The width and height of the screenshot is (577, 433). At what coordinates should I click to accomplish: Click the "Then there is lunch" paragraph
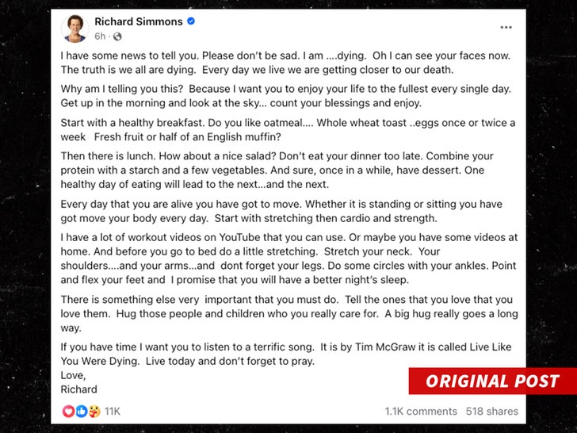pos(286,171)
